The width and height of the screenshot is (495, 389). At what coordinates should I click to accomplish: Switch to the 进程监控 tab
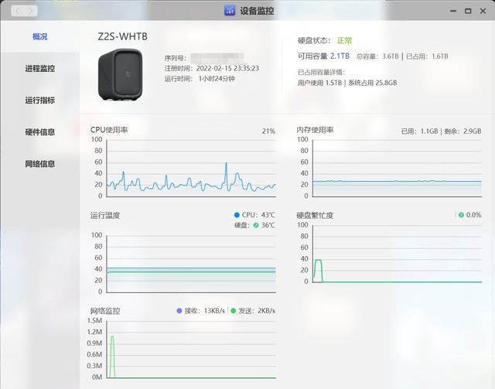39,69
